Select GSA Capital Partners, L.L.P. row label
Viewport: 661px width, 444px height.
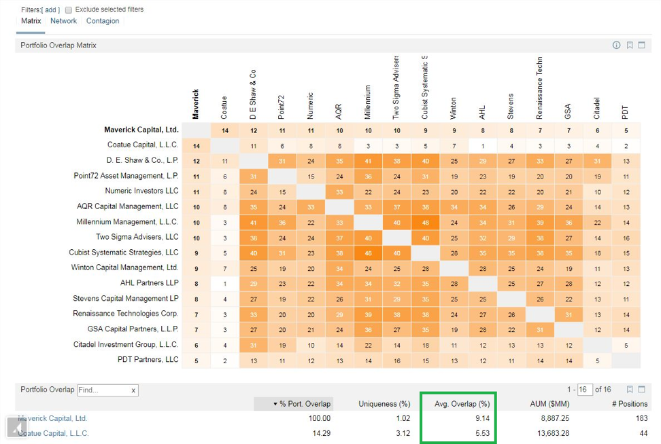point(133,329)
